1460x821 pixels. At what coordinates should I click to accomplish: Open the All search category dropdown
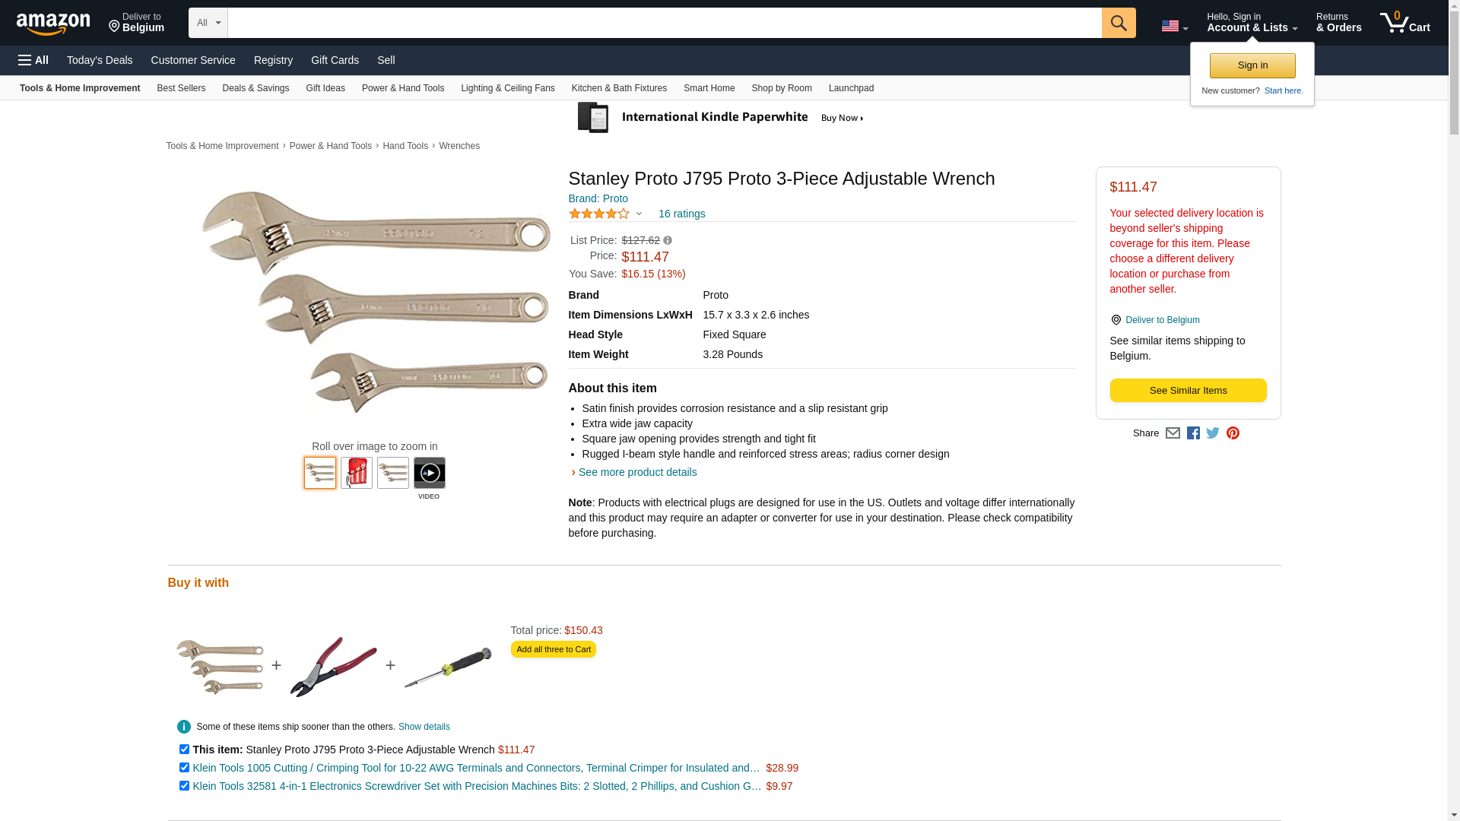click(x=208, y=23)
